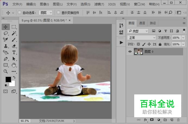Expand the status bar info arrow
This screenshot has width=188, height=124.
point(74,121)
